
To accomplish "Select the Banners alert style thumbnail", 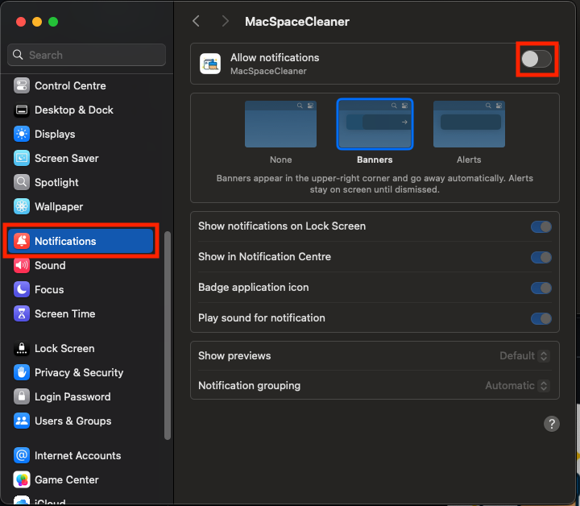I will coord(375,124).
